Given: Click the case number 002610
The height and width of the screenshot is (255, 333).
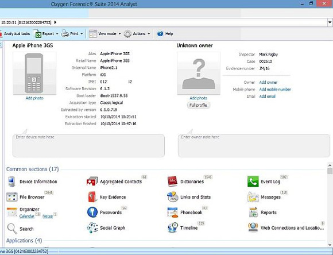Looking at the screenshot, I should [x=265, y=61].
